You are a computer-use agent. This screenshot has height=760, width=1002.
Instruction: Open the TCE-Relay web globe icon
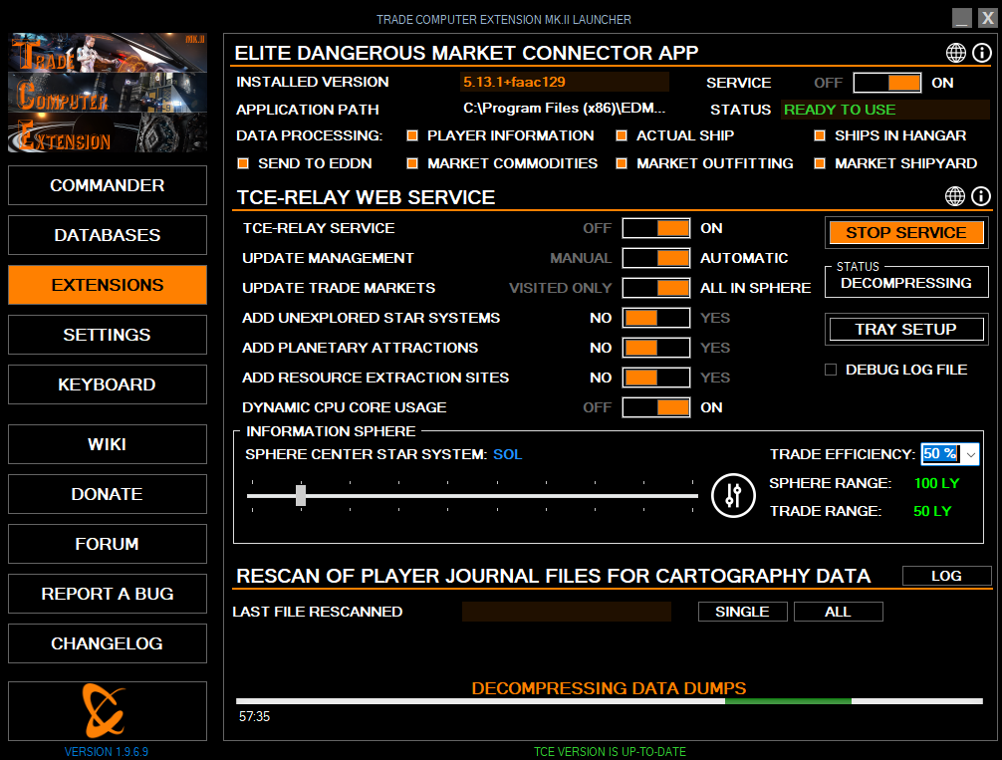(x=955, y=196)
